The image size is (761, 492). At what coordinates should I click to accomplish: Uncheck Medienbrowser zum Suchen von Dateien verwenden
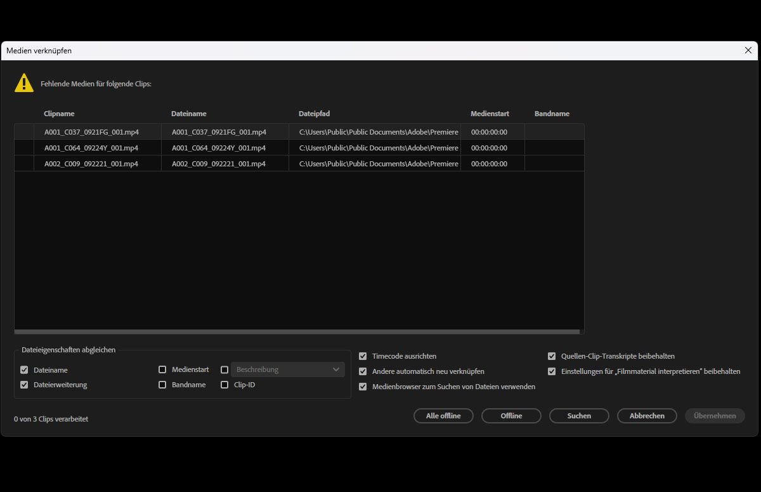(363, 387)
